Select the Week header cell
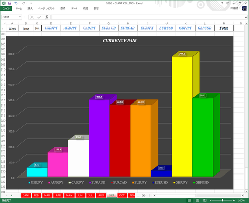The width and height of the screenshot is (249, 203). [x=12, y=28]
